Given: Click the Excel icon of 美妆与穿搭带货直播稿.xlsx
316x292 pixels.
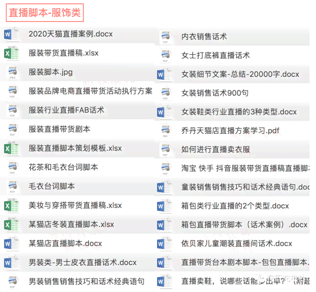Looking at the screenshot, I should 12,206.
